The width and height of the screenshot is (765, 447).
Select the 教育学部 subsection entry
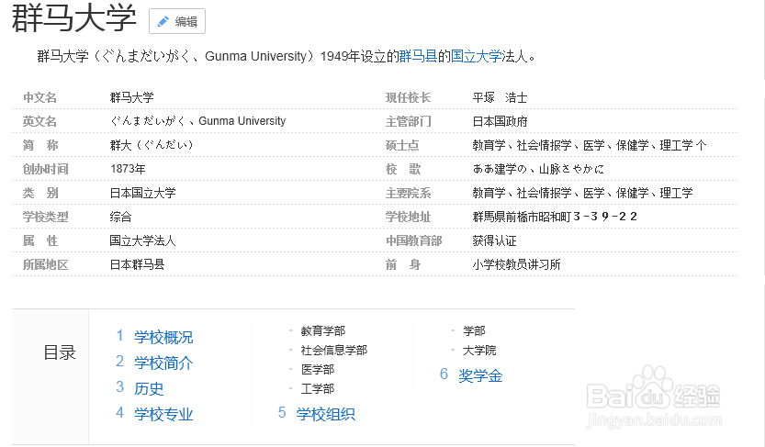323,331
